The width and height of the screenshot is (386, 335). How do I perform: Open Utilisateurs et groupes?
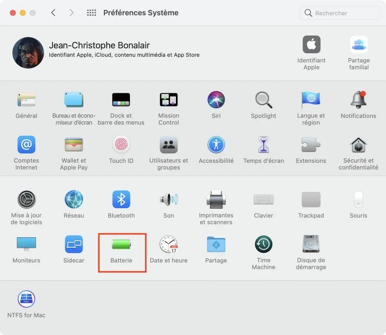(169, 145)
